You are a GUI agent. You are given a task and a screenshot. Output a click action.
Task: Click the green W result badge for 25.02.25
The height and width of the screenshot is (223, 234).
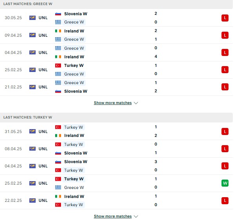coord(225,183)
